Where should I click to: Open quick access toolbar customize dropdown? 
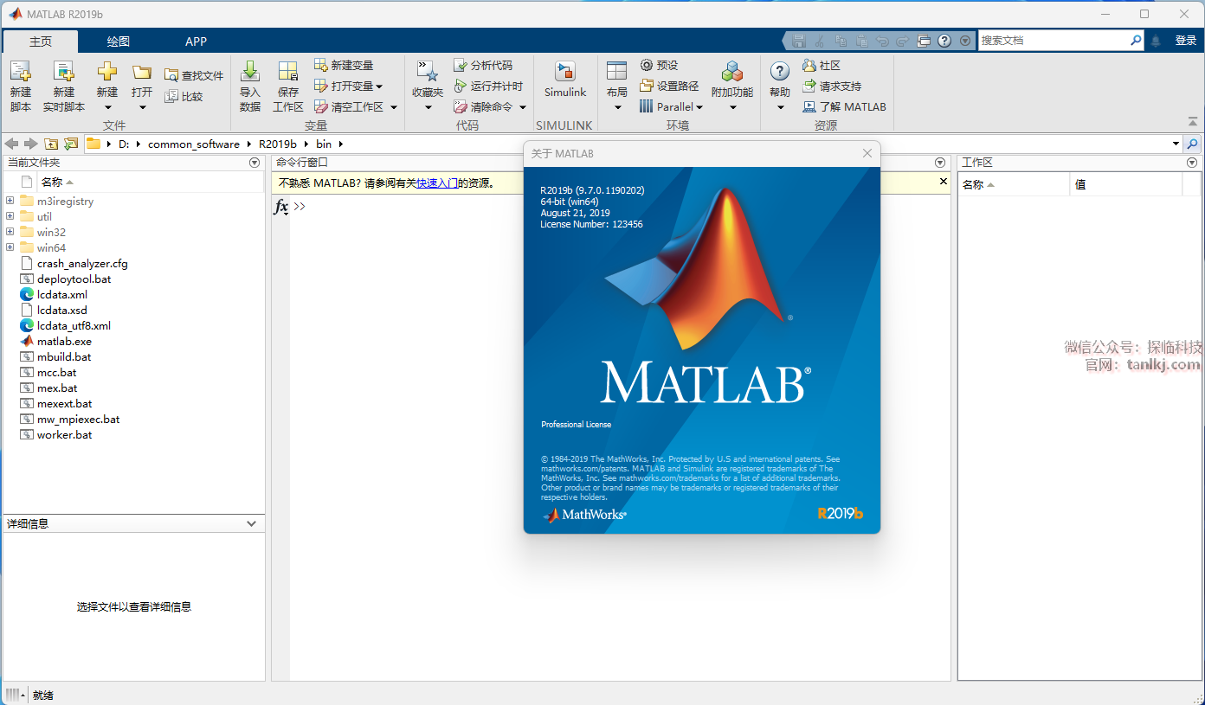click(965, 41)
